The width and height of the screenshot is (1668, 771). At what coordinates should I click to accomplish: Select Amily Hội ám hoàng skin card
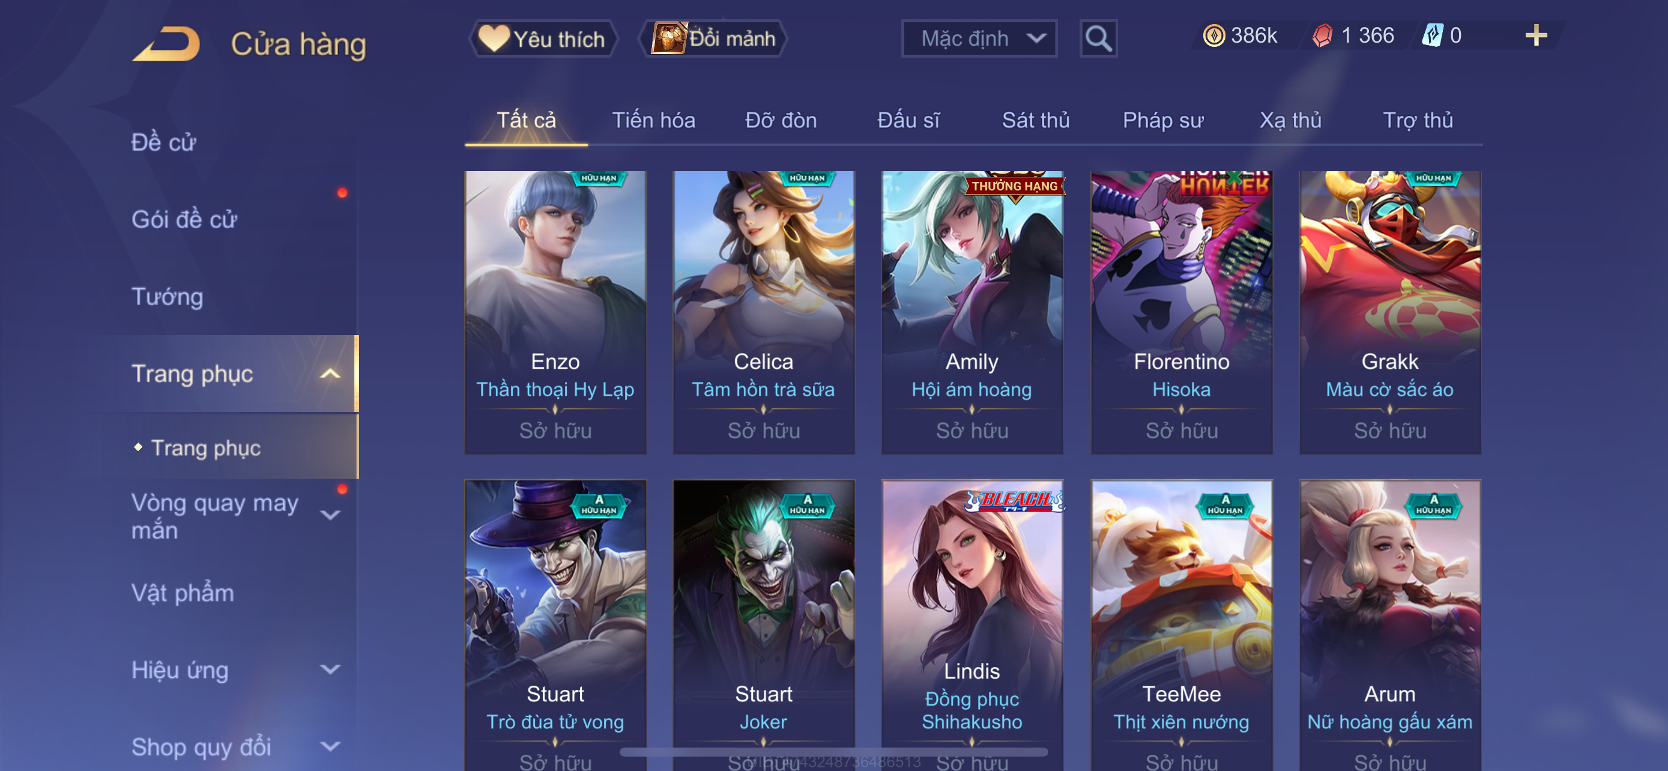[972, 312]
